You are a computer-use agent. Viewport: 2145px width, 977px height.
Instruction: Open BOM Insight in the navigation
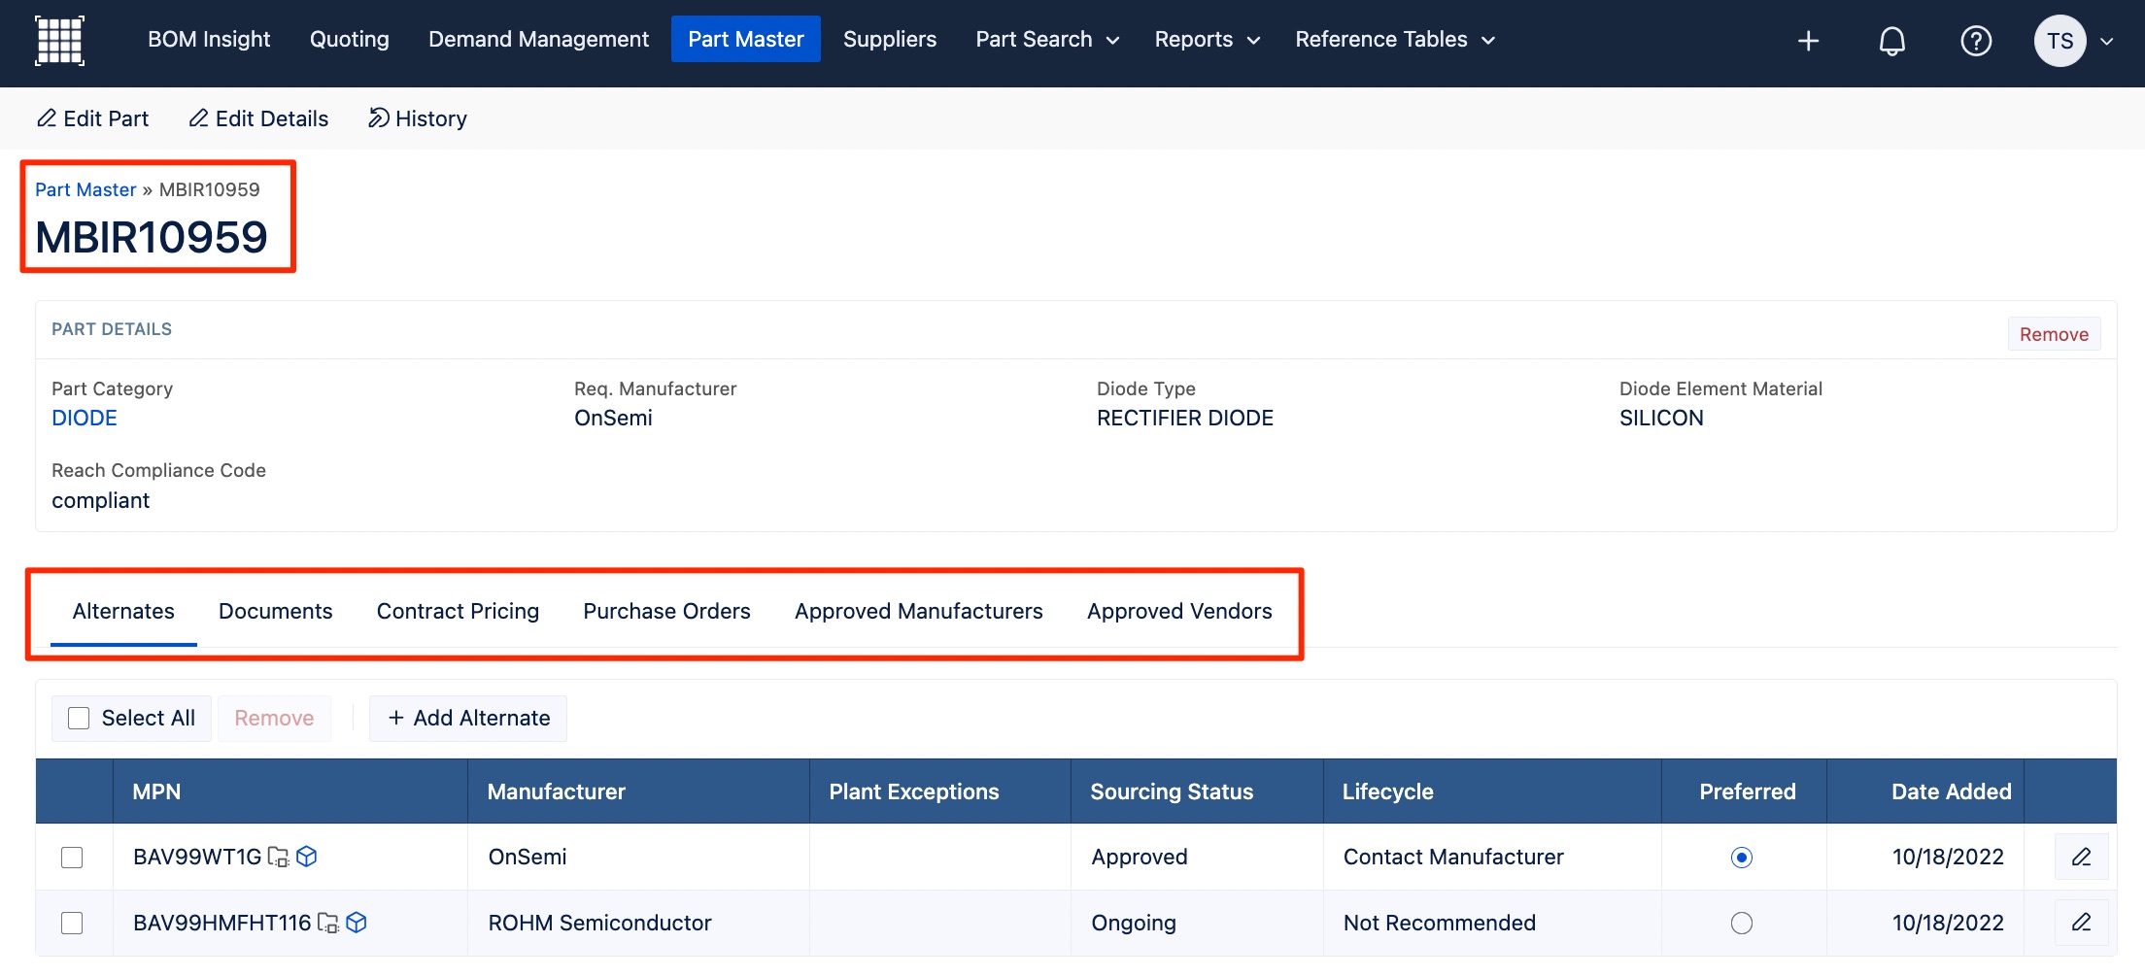click(209, 39)
